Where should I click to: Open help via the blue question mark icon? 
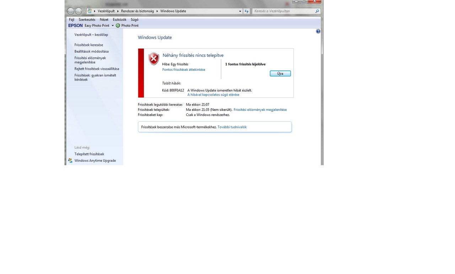tap(318, 31)
